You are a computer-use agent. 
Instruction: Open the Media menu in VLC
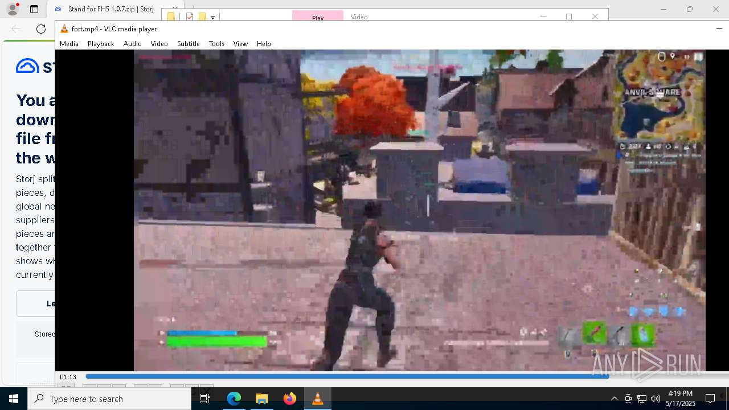69,43
